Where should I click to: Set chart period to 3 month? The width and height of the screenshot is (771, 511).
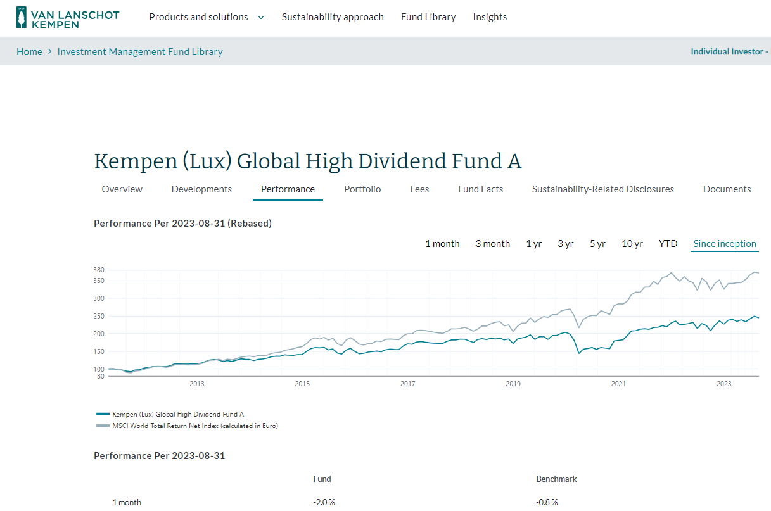coord(493,244)
